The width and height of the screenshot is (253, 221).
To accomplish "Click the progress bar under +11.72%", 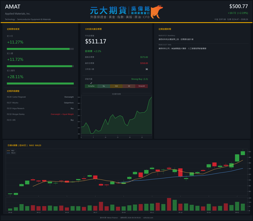I will tap(40, 66).
